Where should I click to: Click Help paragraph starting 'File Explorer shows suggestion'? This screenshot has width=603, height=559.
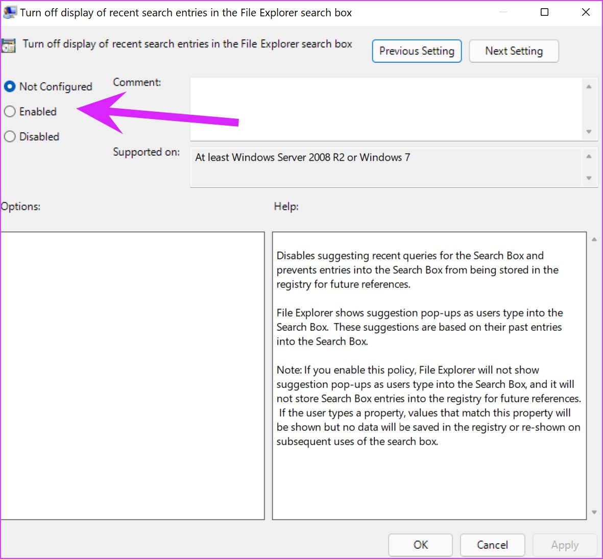420,327
